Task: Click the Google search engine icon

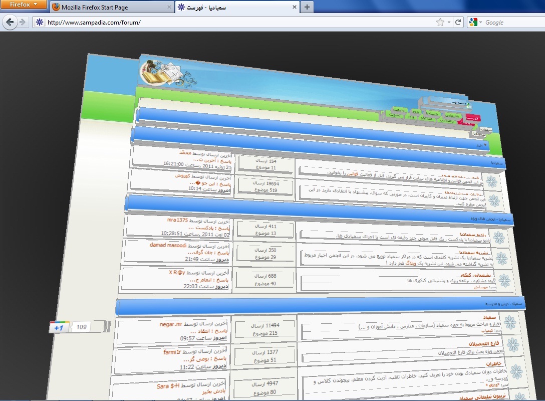Action: pyautogui.click(x=473, y=22)
